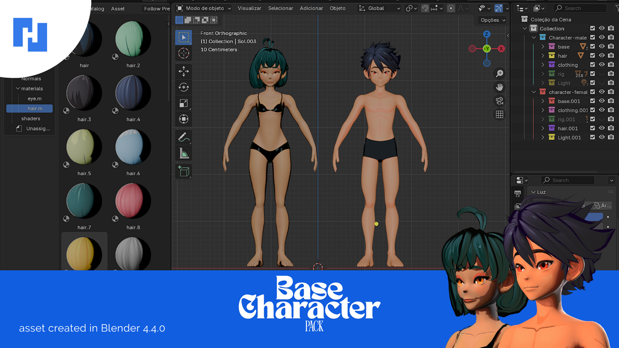Open Global transform orientation dropdown
The width and height of the screenshot is (619, 348).
[379, 8]
